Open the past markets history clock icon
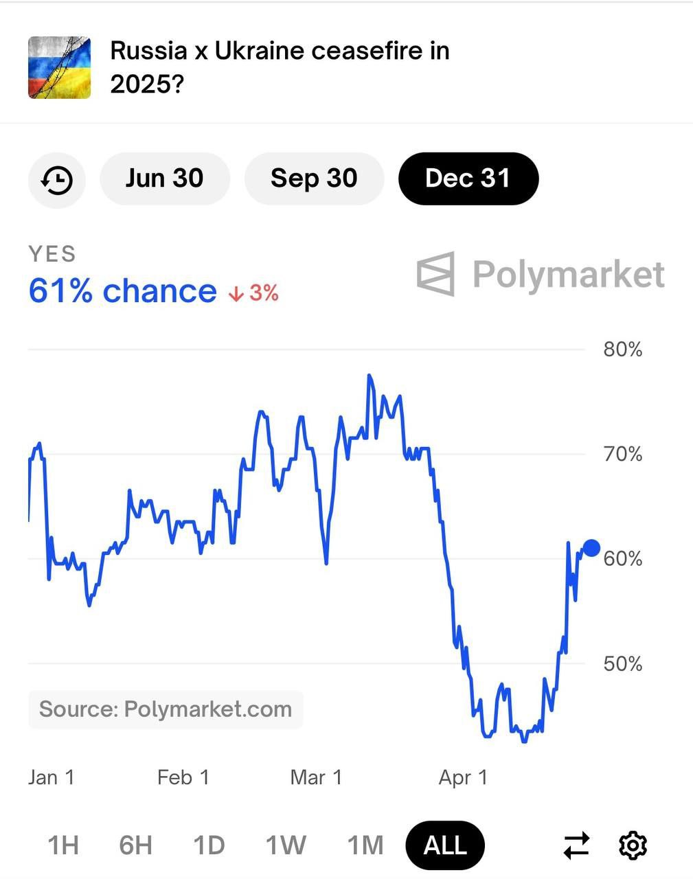 57,180
